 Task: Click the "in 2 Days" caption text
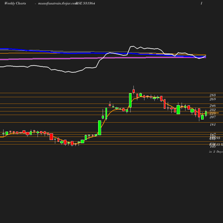[216, 152]
